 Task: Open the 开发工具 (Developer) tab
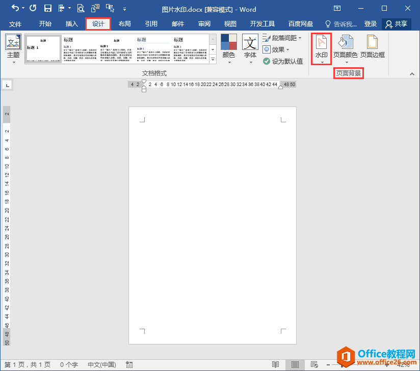point(262,24)
